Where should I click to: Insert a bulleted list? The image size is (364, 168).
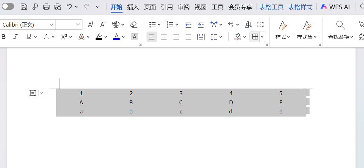tap(152, 24)
